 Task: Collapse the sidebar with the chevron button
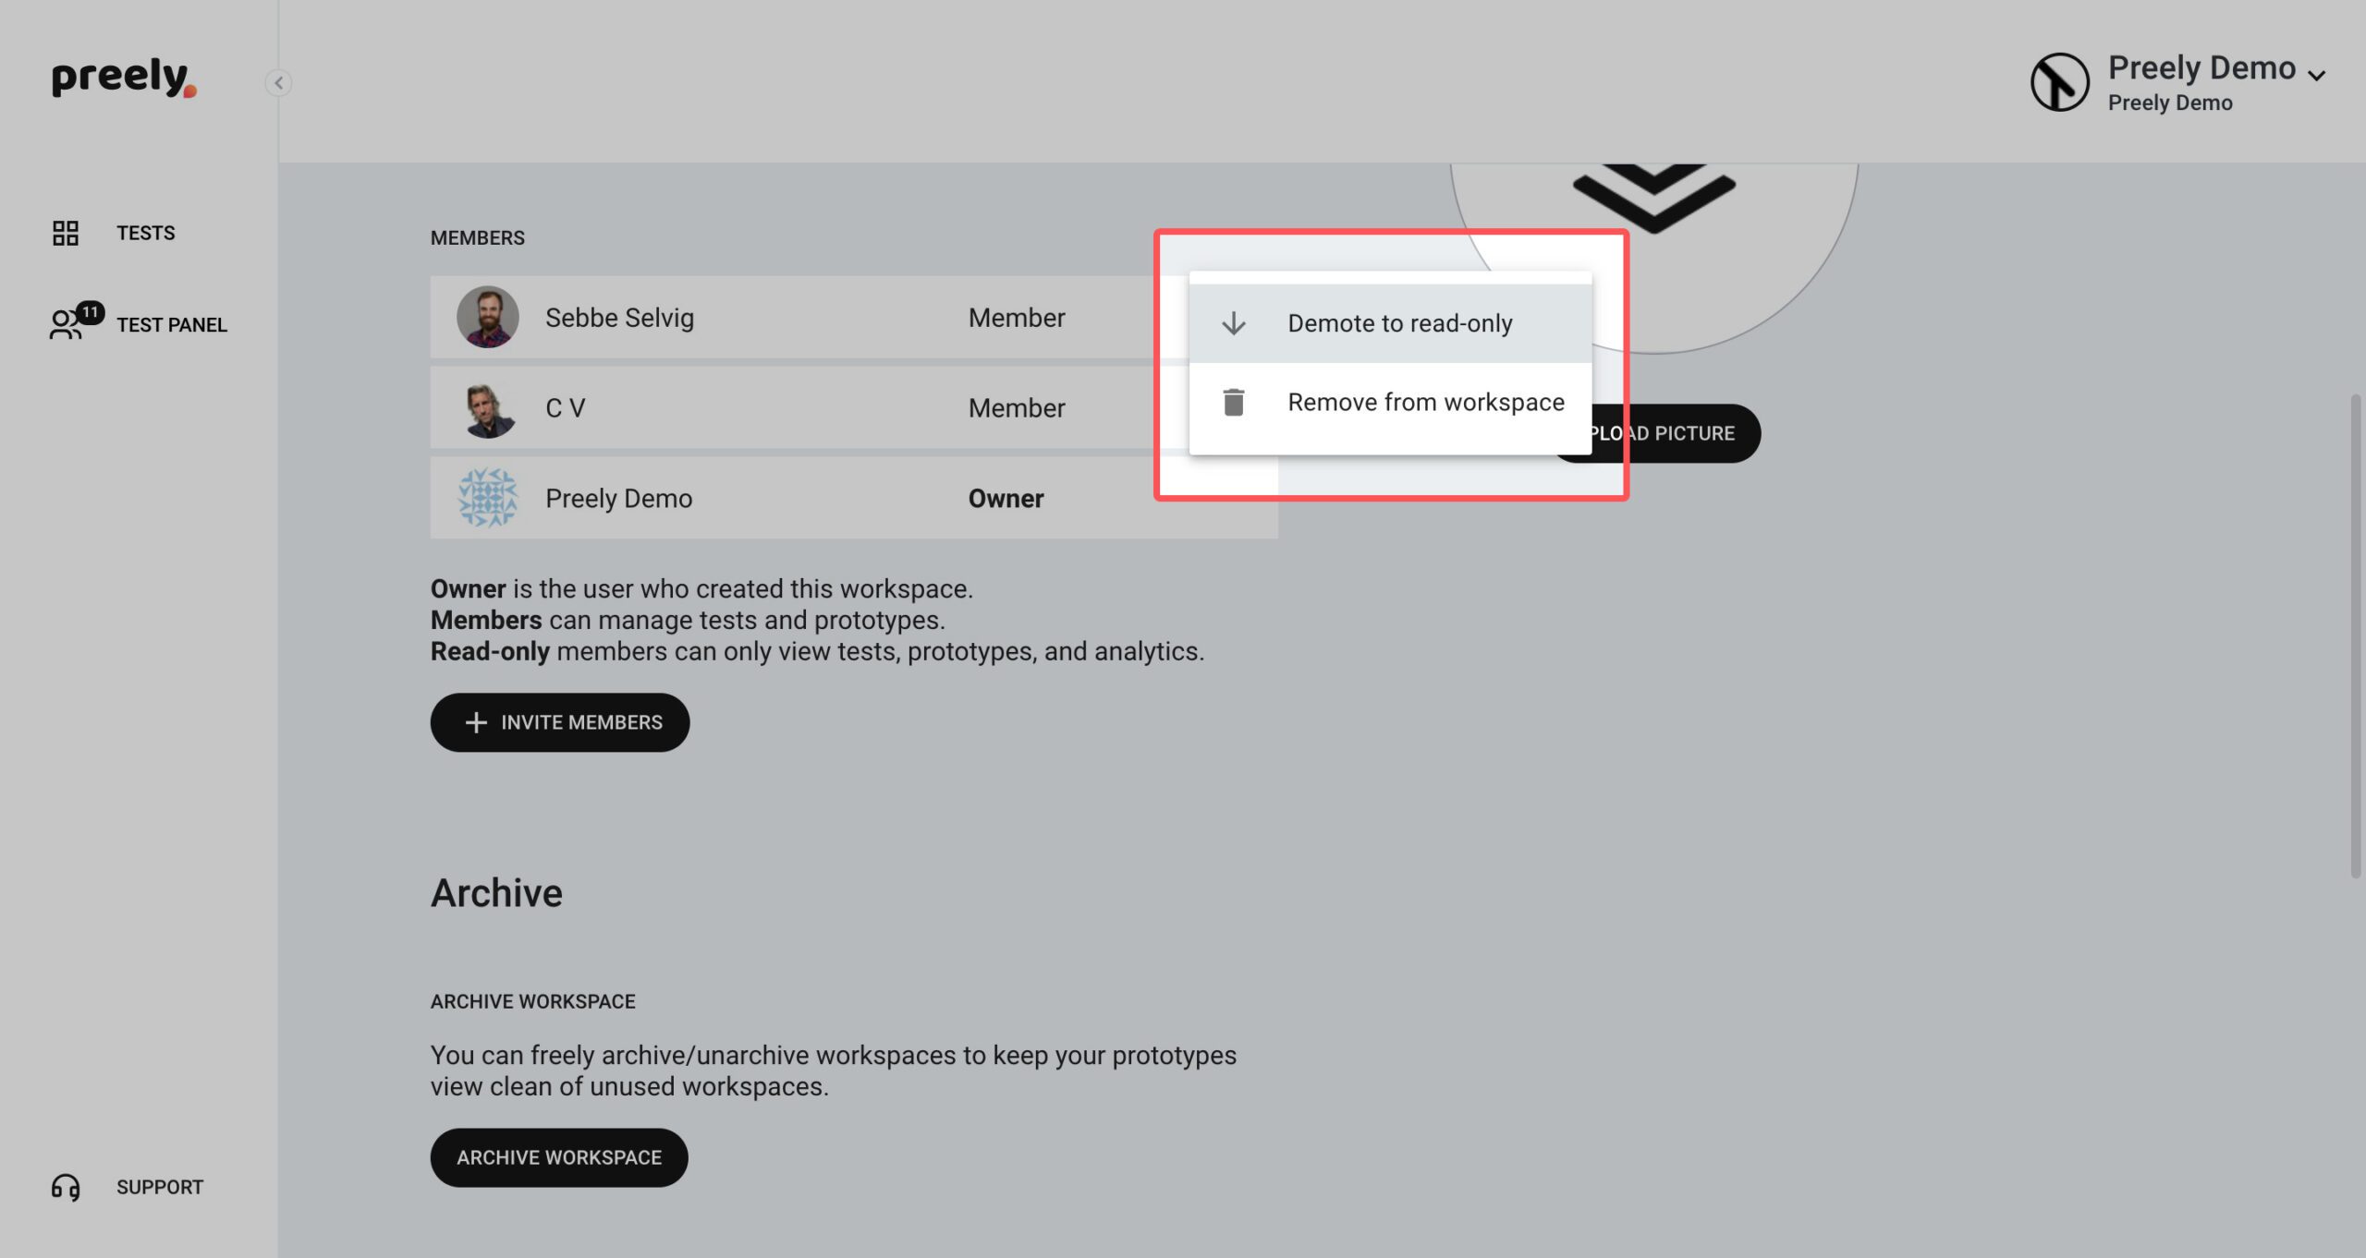tap(278, 83)
